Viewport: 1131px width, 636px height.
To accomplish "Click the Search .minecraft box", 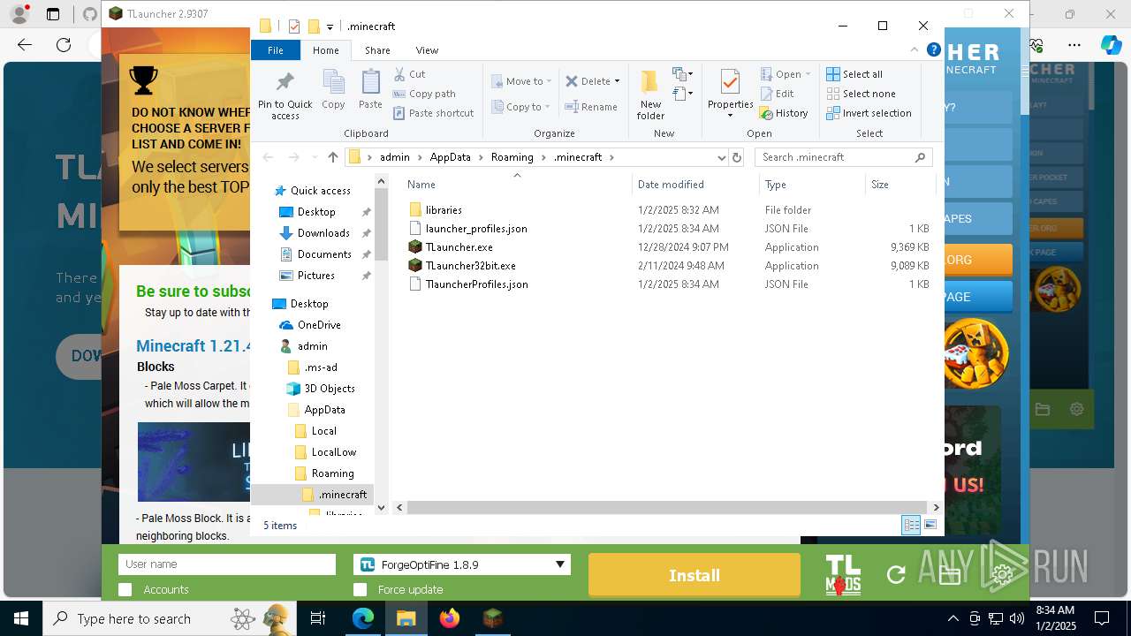I will point(844,157).
